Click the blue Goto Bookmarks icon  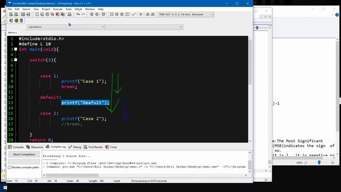click(x=21, y=20)
